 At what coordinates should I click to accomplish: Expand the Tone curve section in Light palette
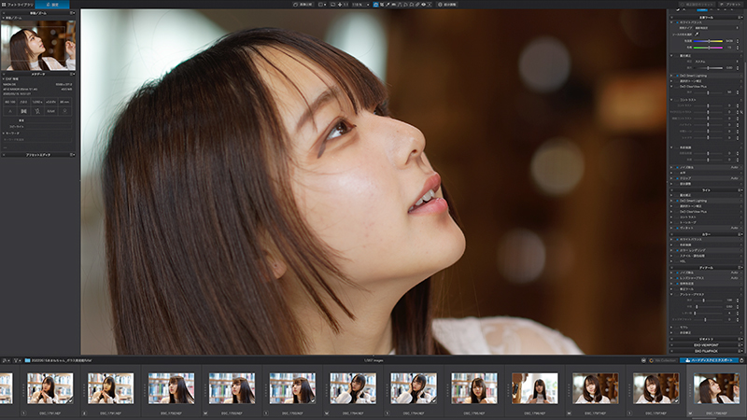[x=671, y=222]
